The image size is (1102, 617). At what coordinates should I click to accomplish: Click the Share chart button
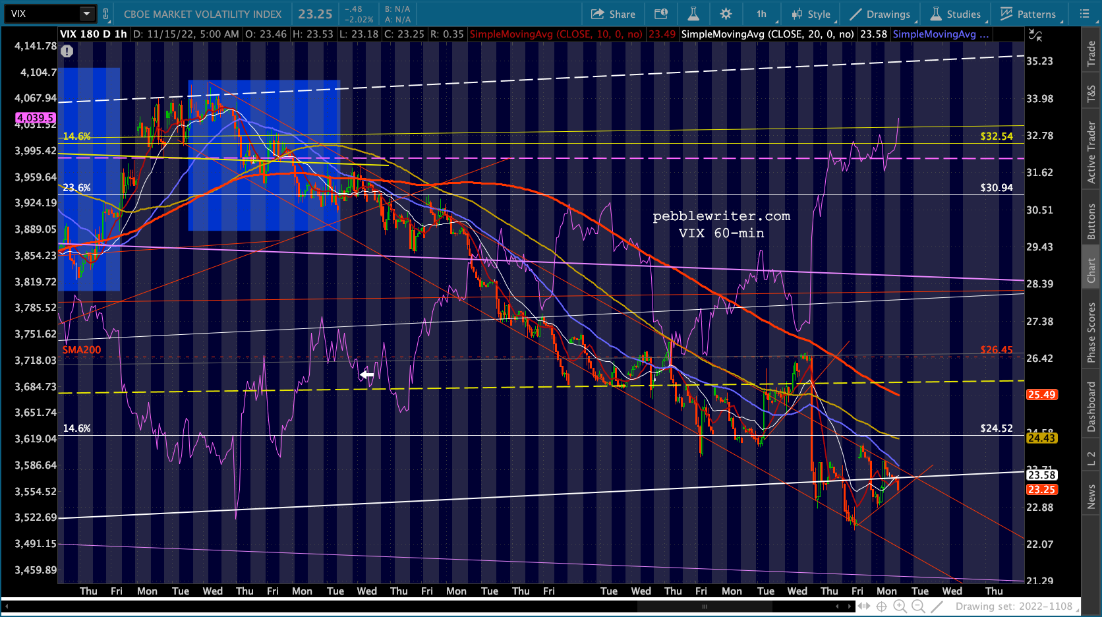tap(613, 14)
